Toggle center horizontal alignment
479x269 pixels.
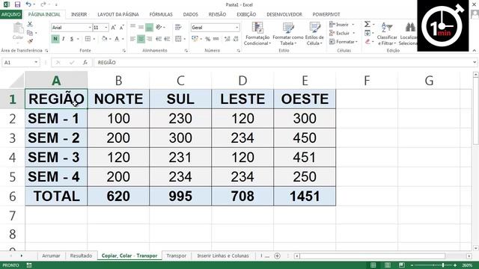pos(141,39)
